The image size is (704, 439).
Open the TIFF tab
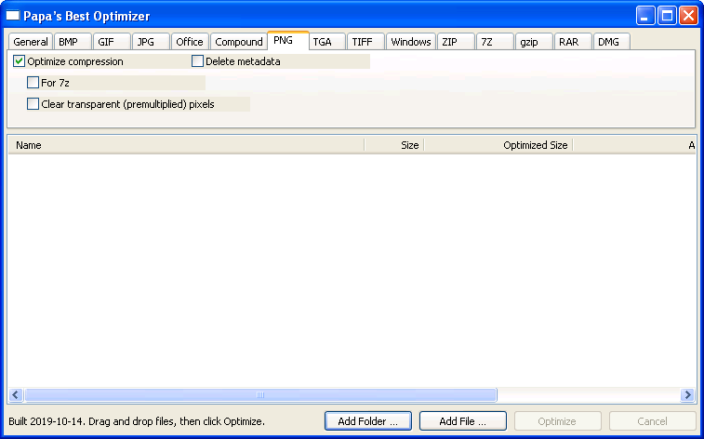coord(362,42)
